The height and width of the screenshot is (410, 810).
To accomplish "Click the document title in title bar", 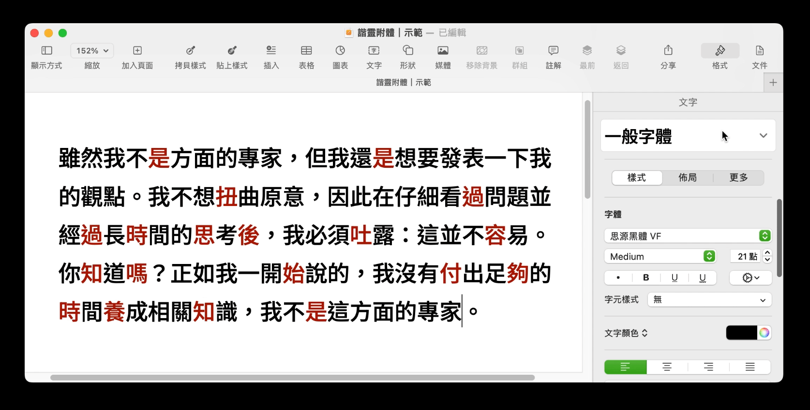I will (390, 33).
